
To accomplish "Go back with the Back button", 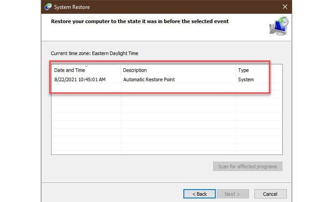I will click(x=199, y=194).
